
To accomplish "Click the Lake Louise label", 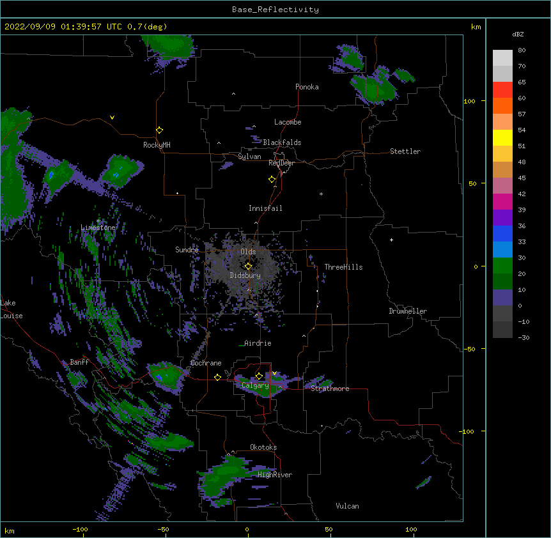I will (x=12, y=309).
